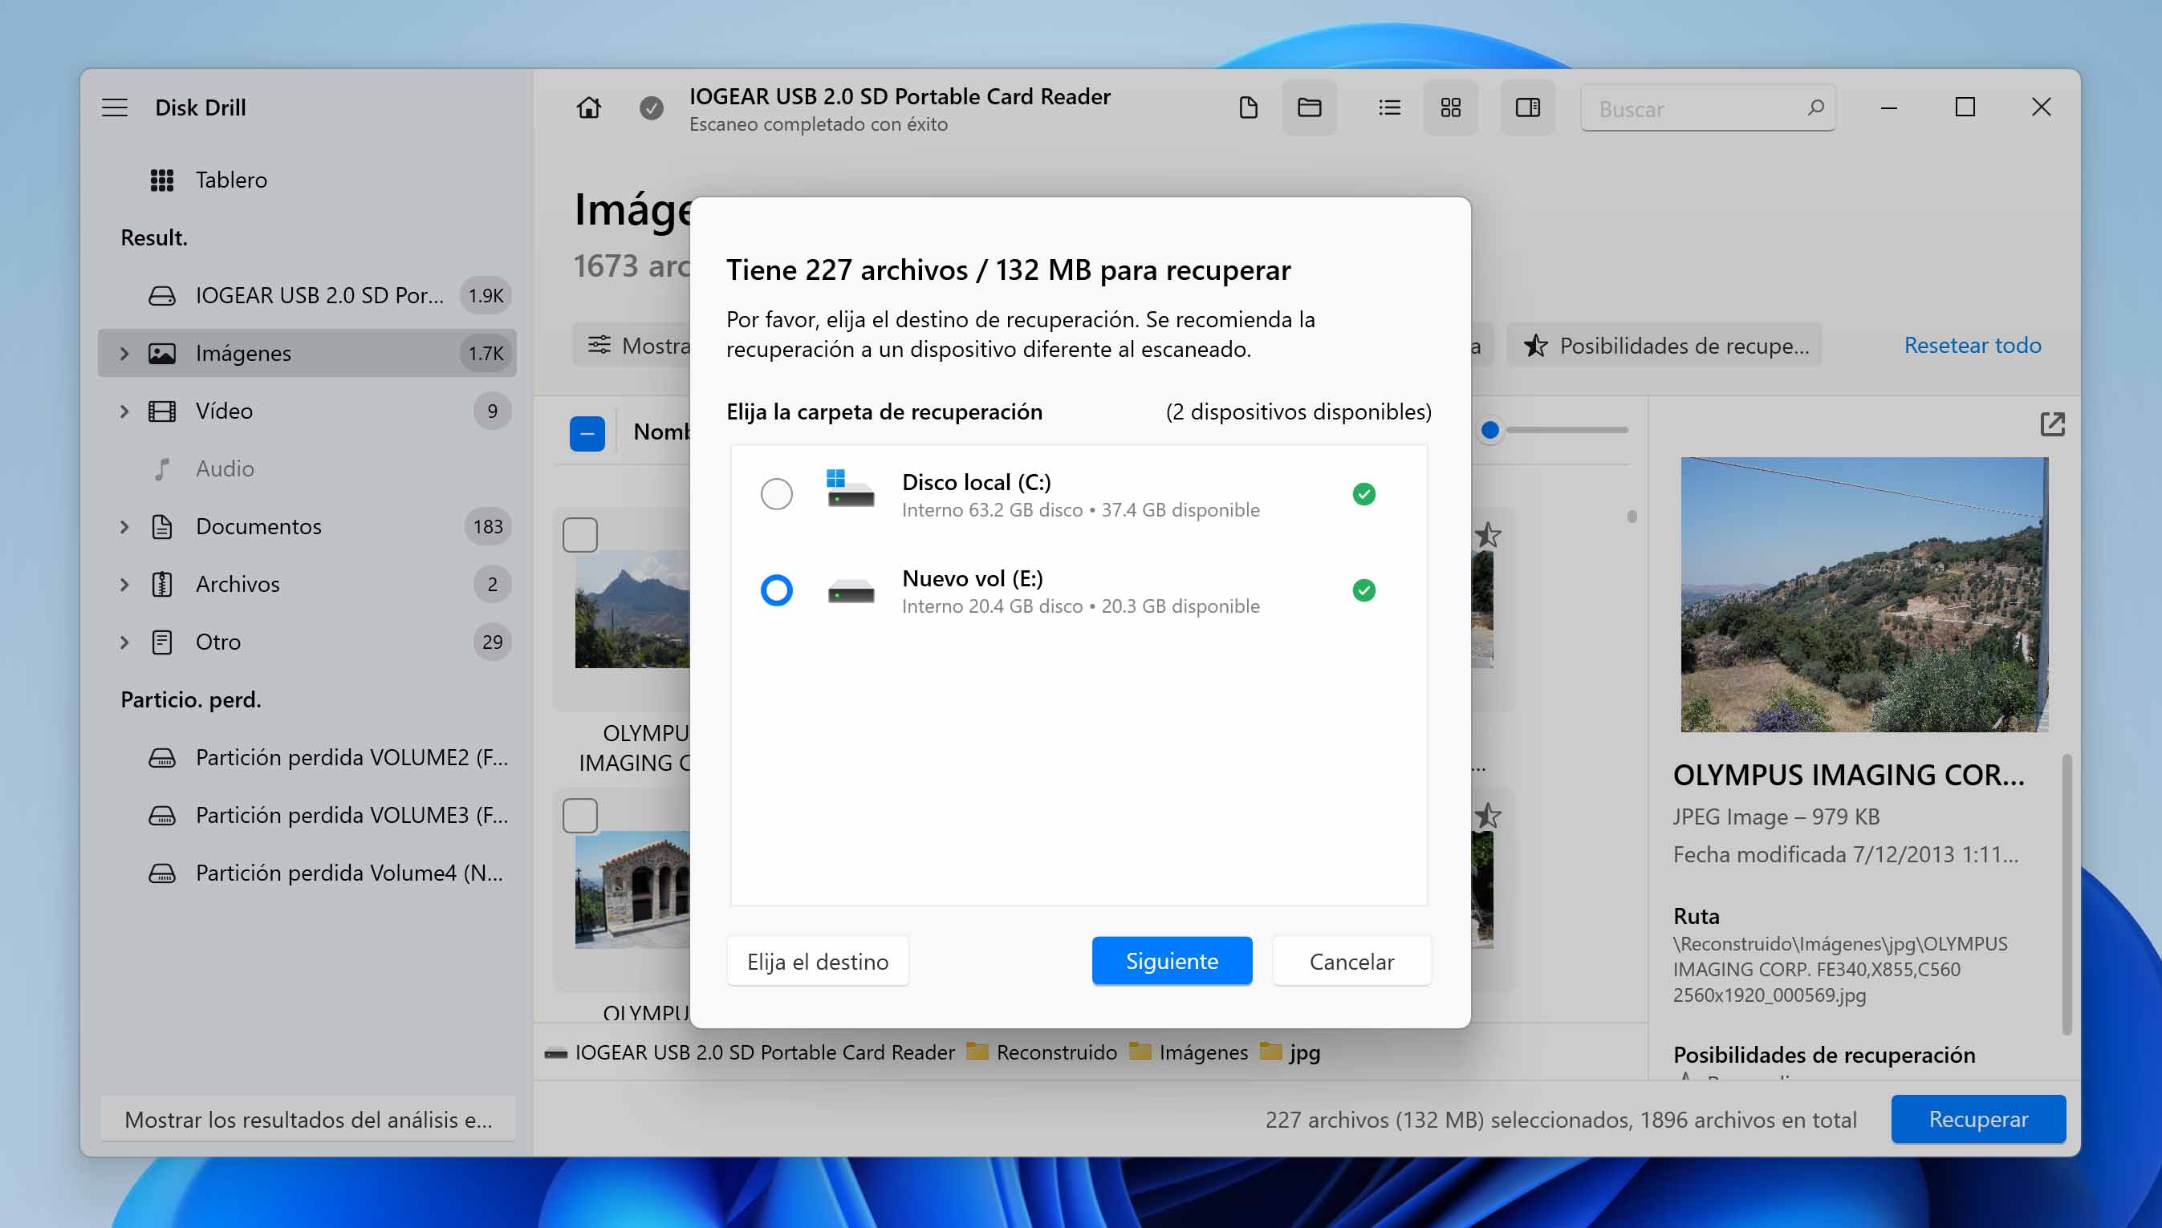Click the Tablero grid icon
2162x1228 pixels.
tap(162, 180)
